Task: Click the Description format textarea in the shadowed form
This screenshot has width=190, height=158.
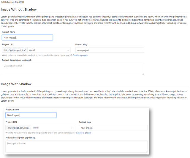Action: click(76, 146)
